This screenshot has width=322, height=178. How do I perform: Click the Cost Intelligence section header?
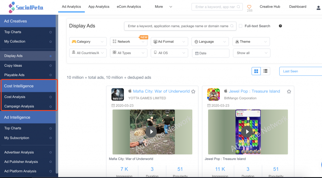(x=29, y=86)
